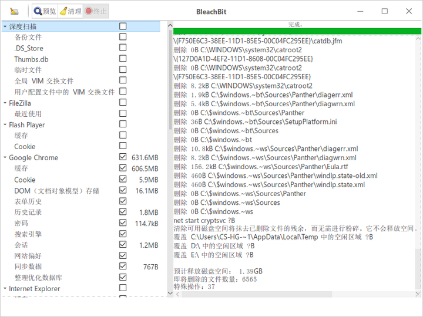Collapse the FileZilla tree group

point(5,103)
